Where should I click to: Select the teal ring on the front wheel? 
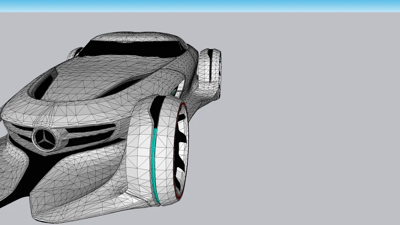[154, 167]
